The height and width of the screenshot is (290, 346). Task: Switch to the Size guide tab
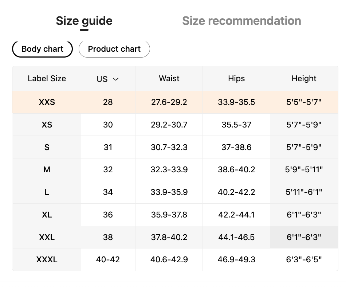point(84,21)
